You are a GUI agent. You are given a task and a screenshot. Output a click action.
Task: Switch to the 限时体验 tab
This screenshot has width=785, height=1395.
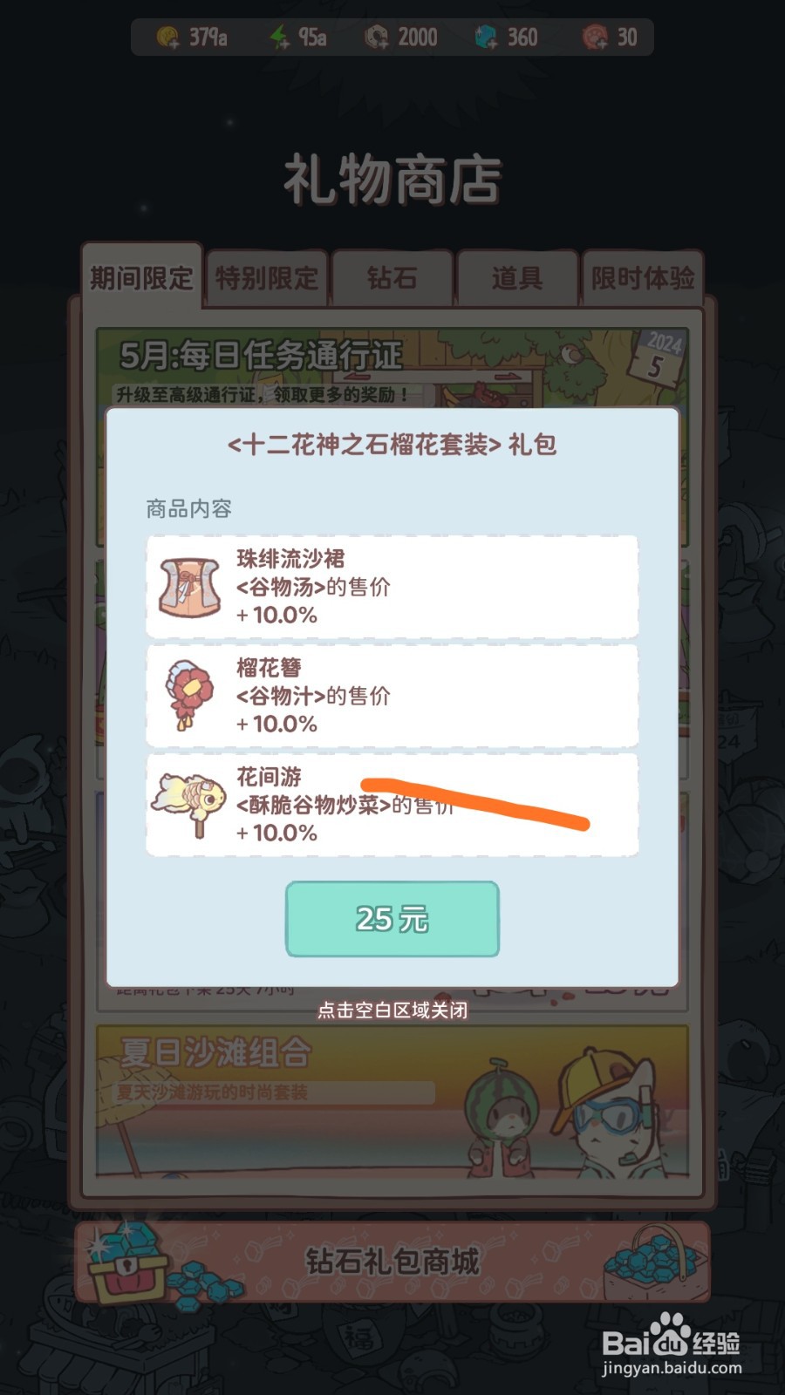(x=643, y=278)
